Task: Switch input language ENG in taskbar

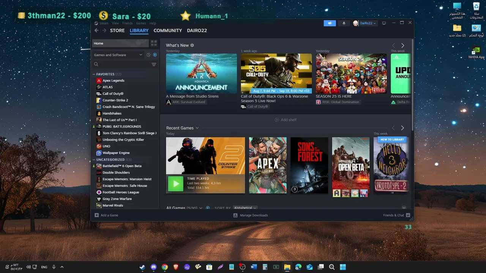Action: [44, 267]
